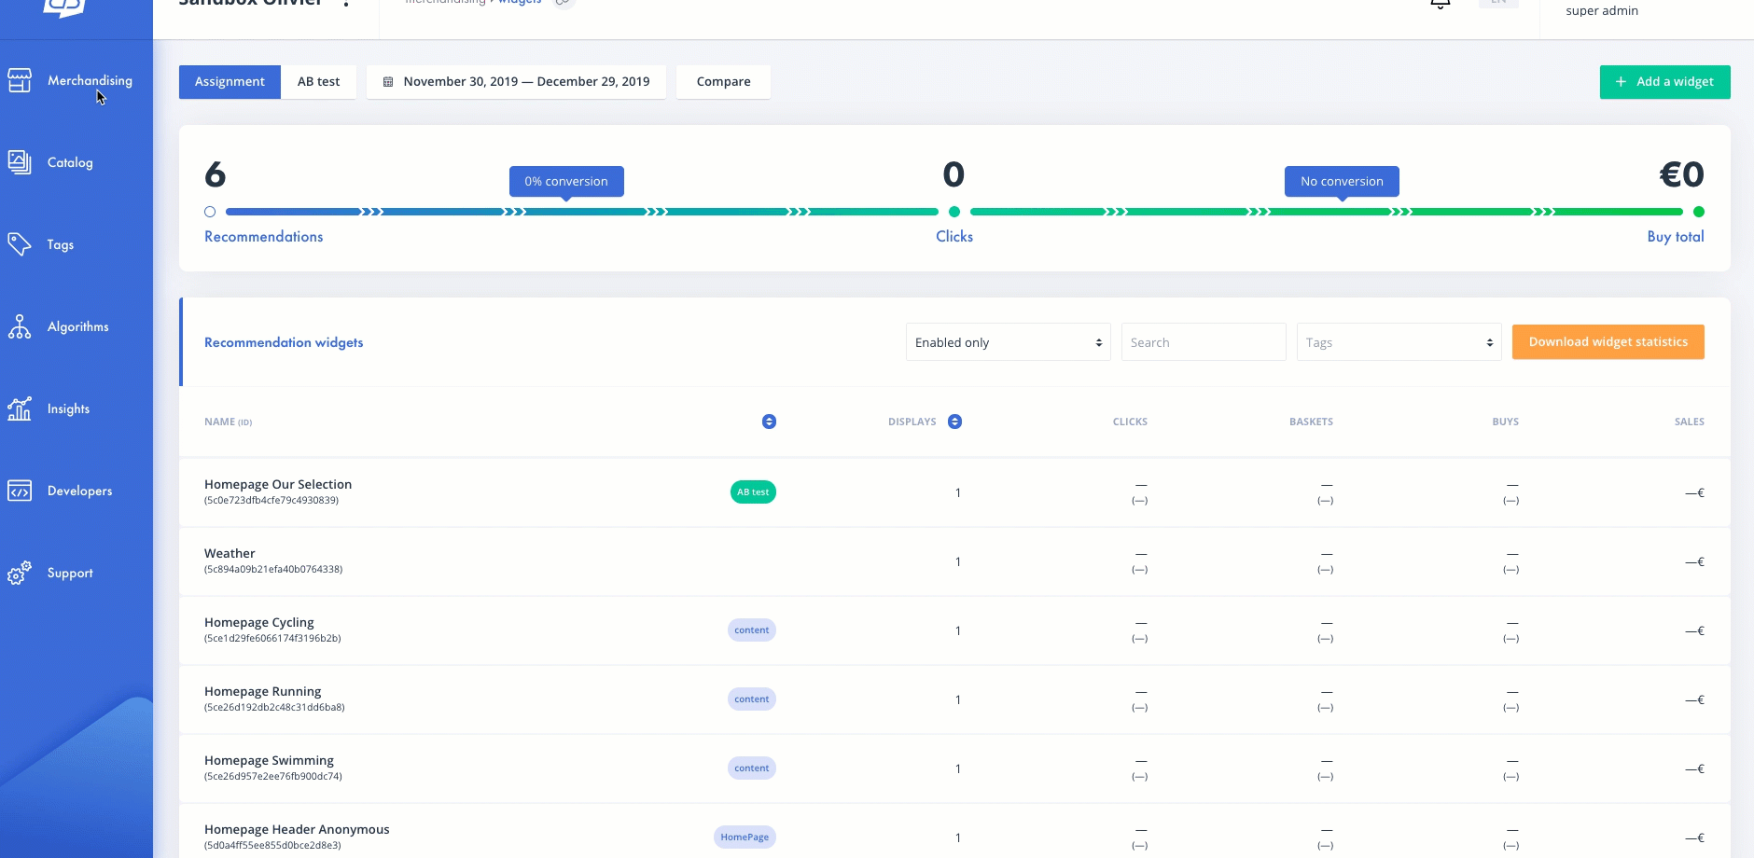This screenshot has height=858, width=1754.
Task: Toggle sort arrow beside DISPLAYS column
Action: click(x=954, y=422)
